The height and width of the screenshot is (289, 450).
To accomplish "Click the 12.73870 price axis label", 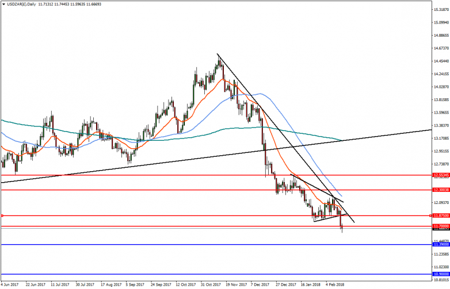I will pyautogui.click(x=441, y=164).
